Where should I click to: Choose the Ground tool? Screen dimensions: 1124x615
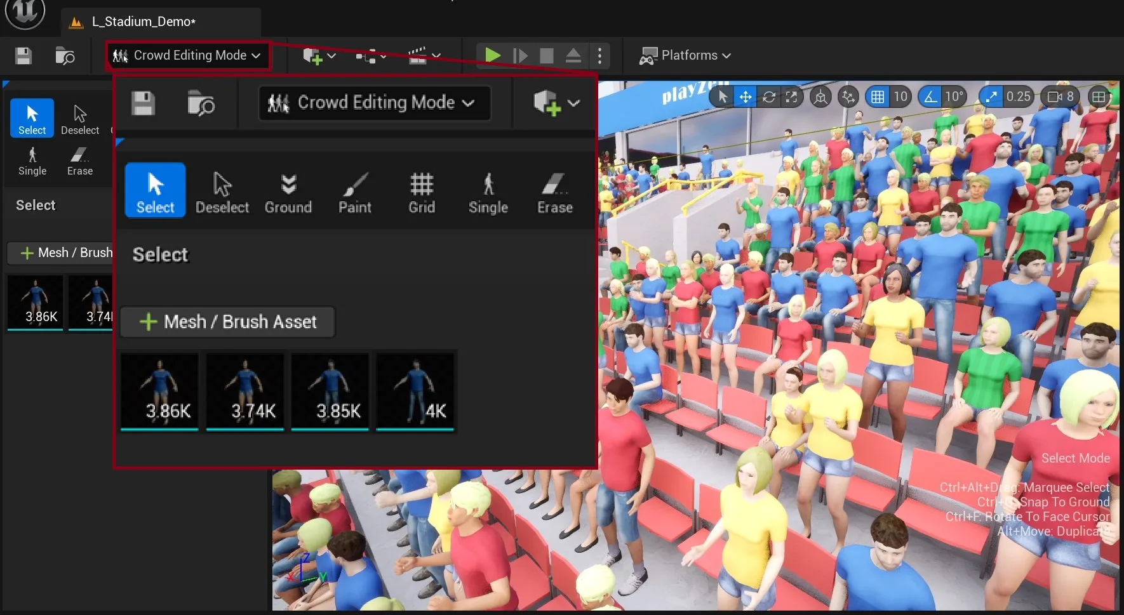pos(288,190)
